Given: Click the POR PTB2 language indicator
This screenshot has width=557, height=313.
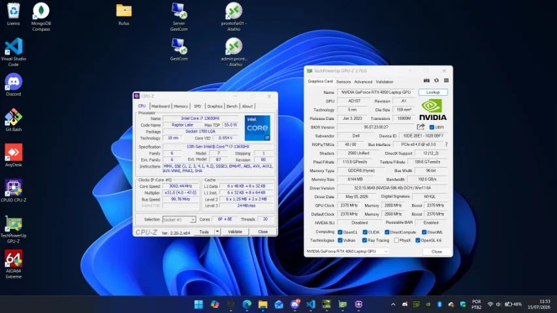Looking at the screenshot, I should pyautogui.click(x=477, y=304).
